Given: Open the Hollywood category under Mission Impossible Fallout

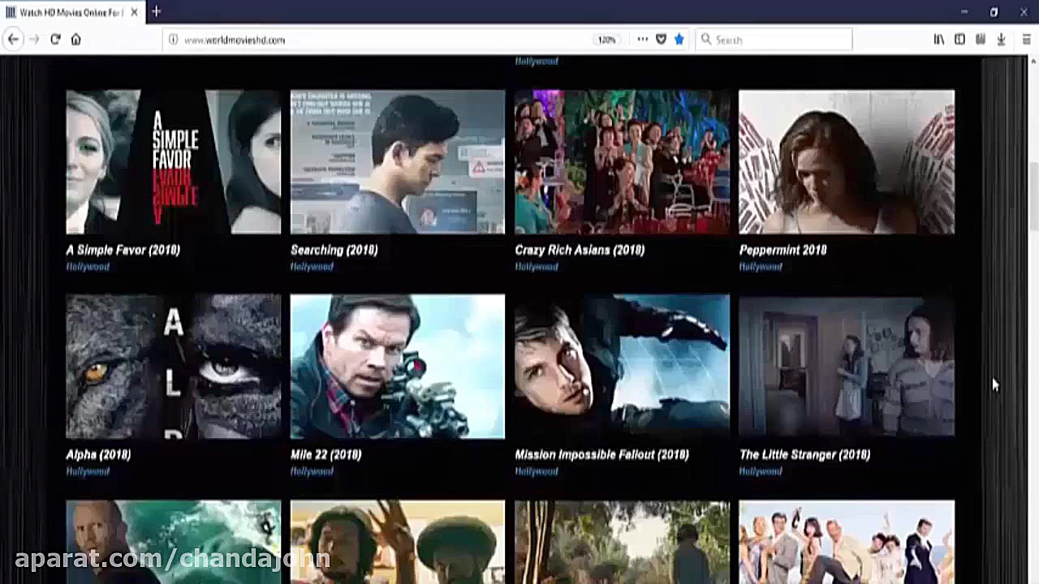Looking at the screenshot, I should [x=537, y=471].
